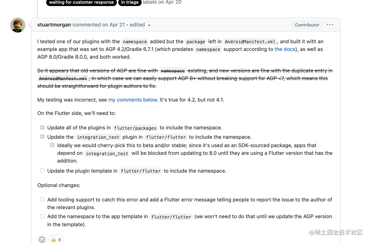Viewport: 370px width, 243px height.
Task: Select the "waiting for customer response" label
Action: pyautogui.click(x=81, y=2)
